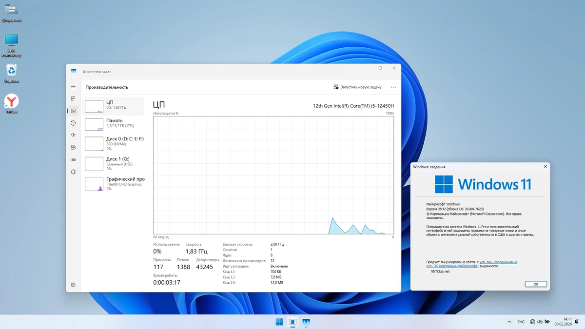
Task: Click the NNTClub.net licensee text
Action: click(x=440, y=271)
